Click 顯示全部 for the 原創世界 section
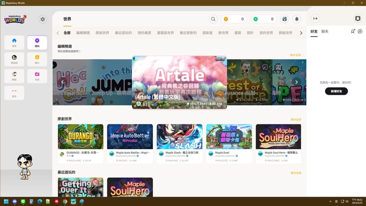Screen dimensions: 366x206 pos(296,120)
